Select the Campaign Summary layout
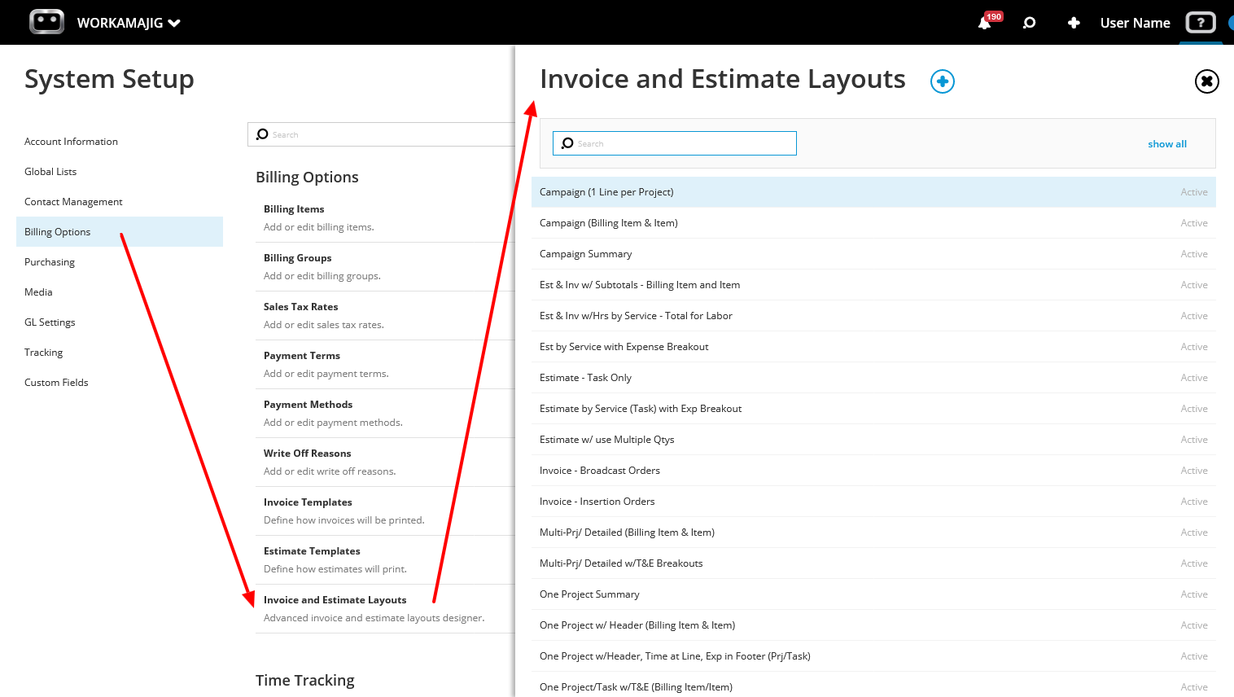This screenshot has width=1234, height=697. (x=873, y=254)
